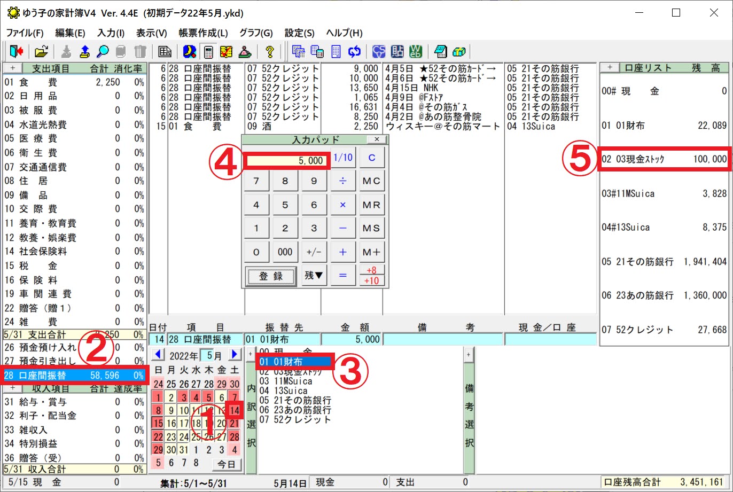
Task: Click the C clear button on input pad
Action: [x=371, y=157]
